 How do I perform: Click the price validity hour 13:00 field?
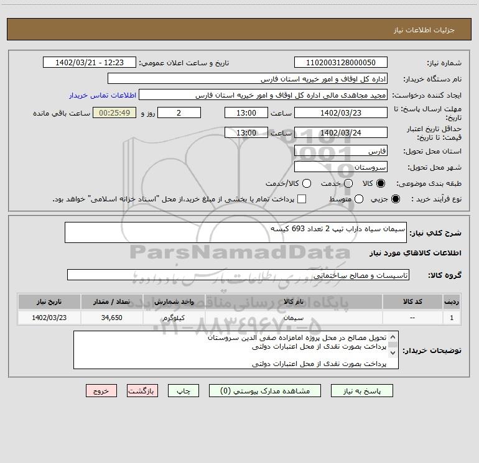(246, 132)
